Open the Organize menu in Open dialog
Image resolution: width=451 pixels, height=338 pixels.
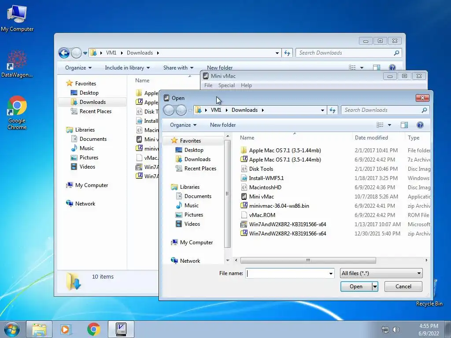point(183,125)
